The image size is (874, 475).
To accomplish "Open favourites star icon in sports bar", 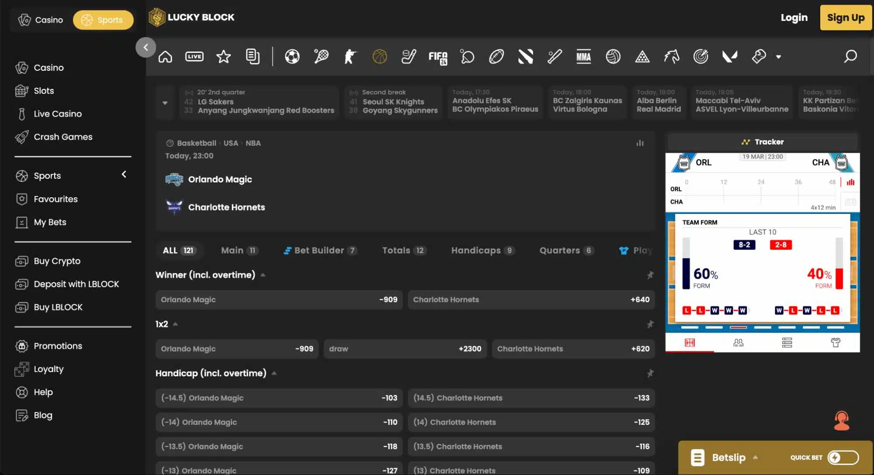I will 223,57.
